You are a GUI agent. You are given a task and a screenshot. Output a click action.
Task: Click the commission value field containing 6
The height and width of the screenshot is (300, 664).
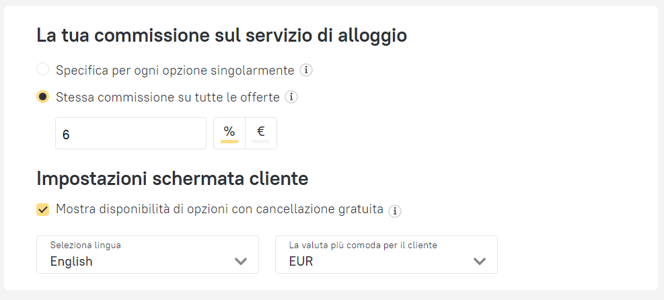[x=131, y=133]
